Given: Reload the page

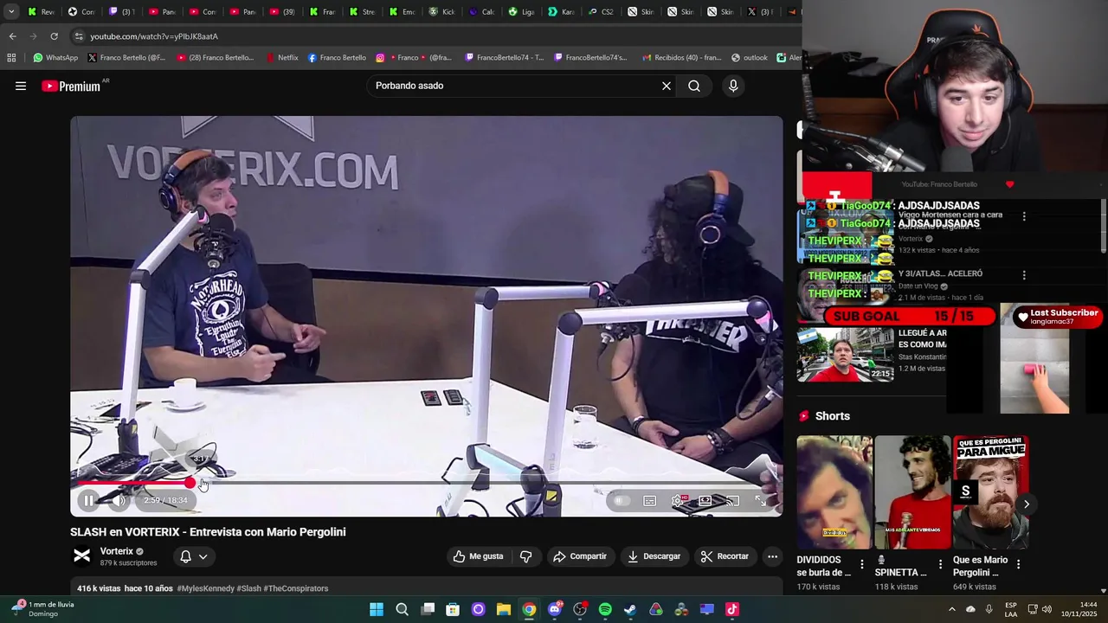Looking at the screenshot, I should (x=54, y=36).
